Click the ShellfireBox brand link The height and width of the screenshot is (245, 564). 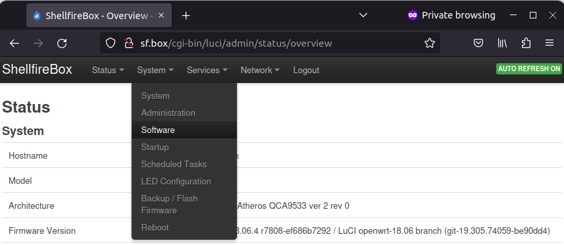[x=37, y=69]
